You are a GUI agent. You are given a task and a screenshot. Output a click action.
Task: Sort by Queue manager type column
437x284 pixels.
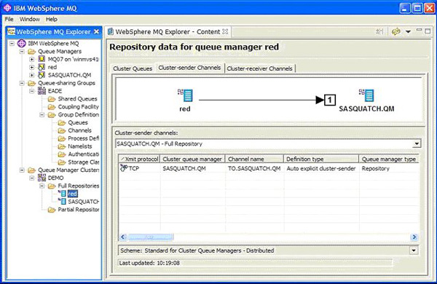pyautogui.click(x=389, y=159)
